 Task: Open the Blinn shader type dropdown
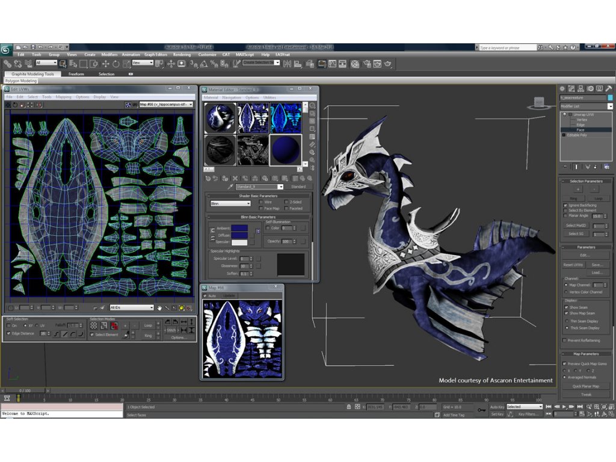coord(230,203)
